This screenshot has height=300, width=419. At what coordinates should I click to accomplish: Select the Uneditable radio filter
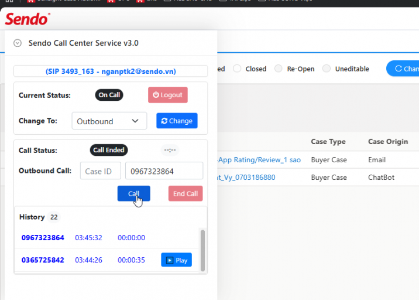click(x=327, y=69)
